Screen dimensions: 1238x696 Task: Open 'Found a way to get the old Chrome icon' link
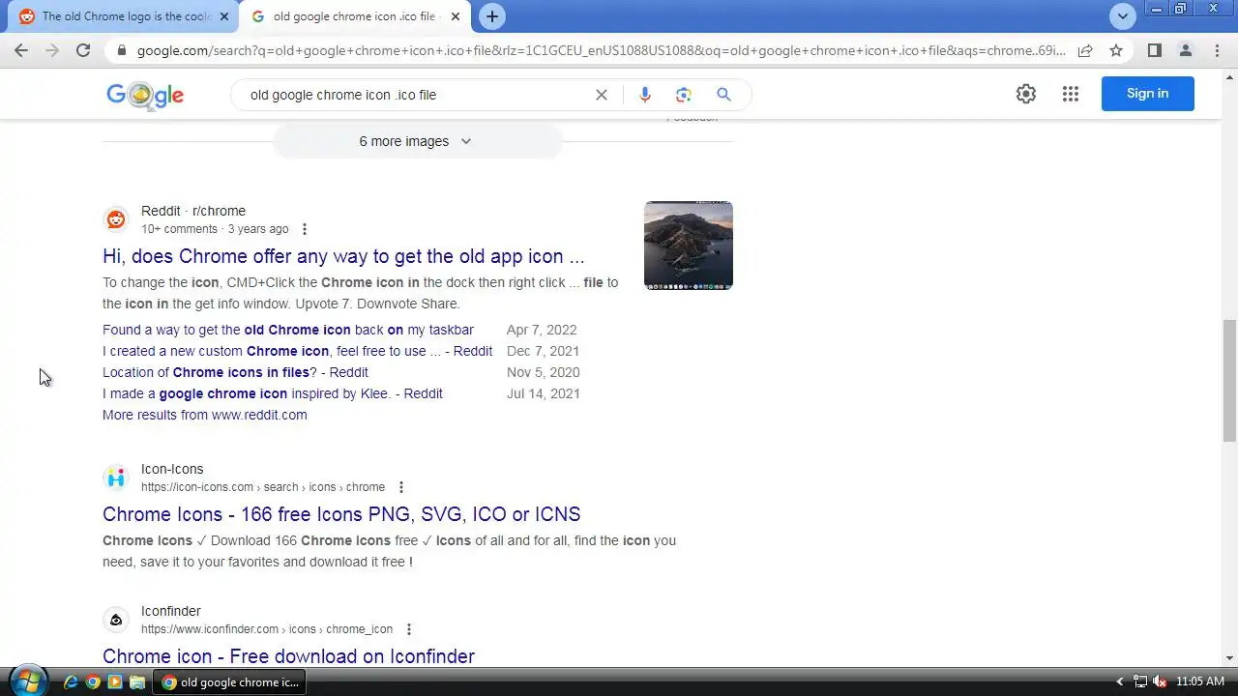coord(288,330)
